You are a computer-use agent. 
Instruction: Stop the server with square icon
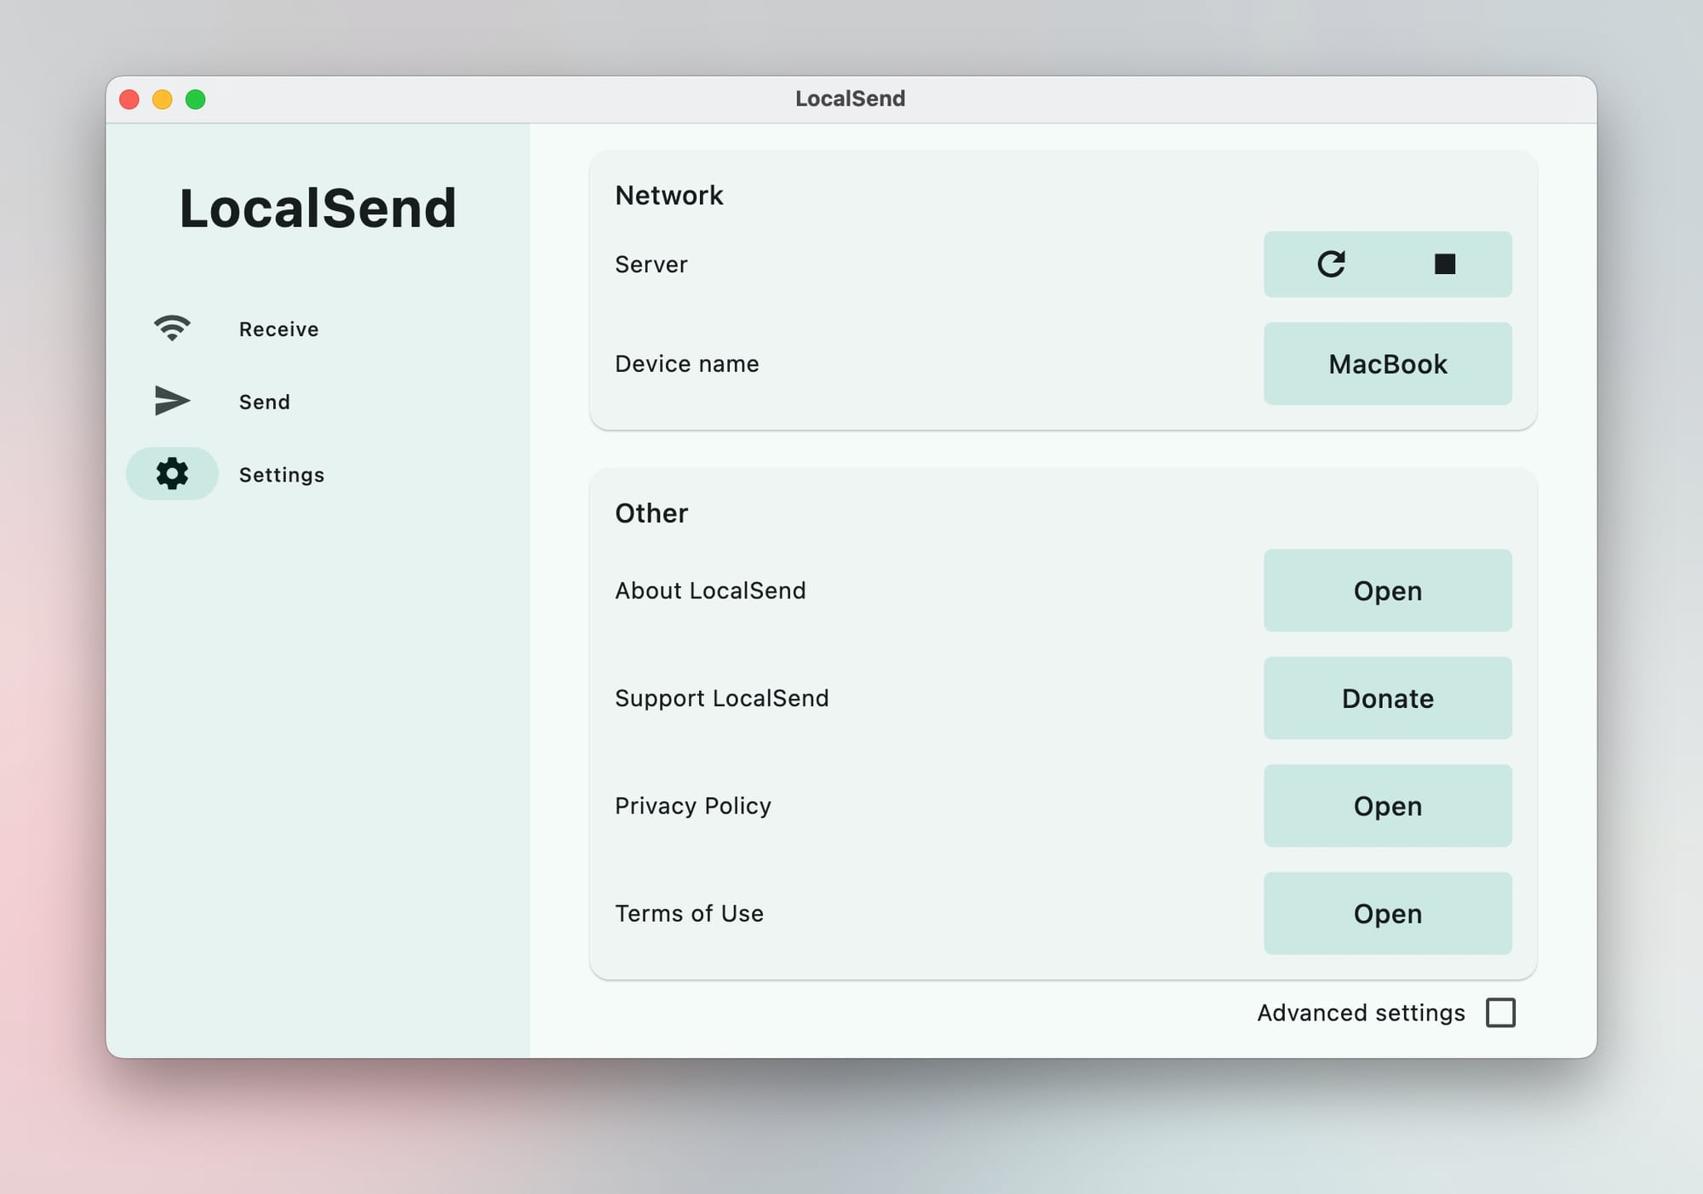point(1444,264)
